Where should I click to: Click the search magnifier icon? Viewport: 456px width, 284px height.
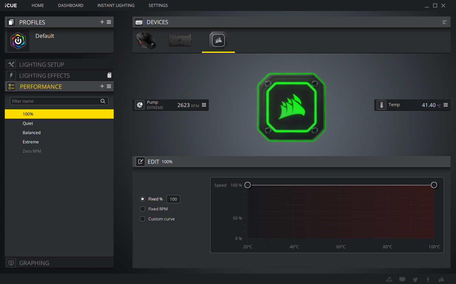(x=103, y=101)
